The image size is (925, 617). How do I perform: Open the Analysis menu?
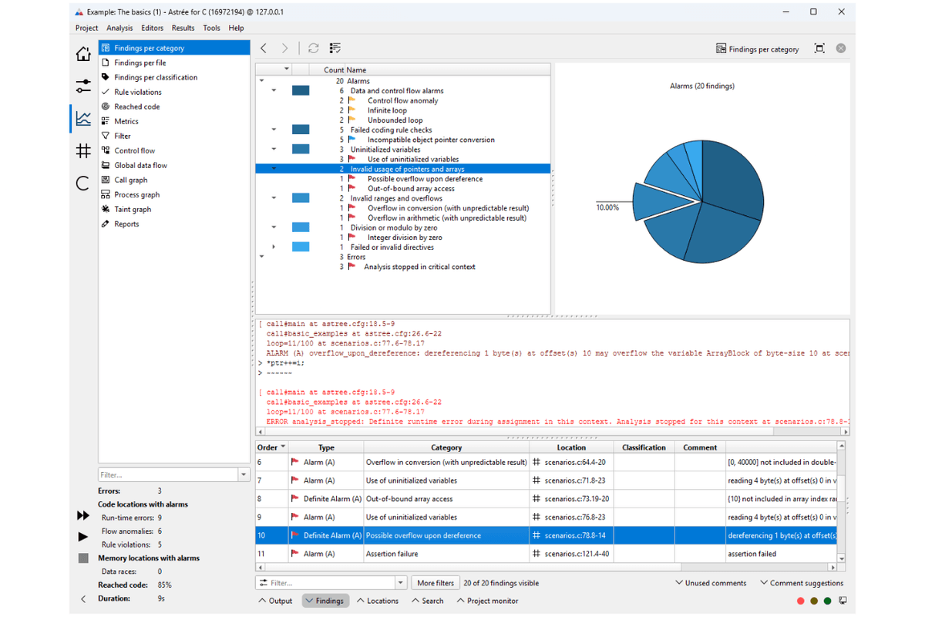click(119, 28)
